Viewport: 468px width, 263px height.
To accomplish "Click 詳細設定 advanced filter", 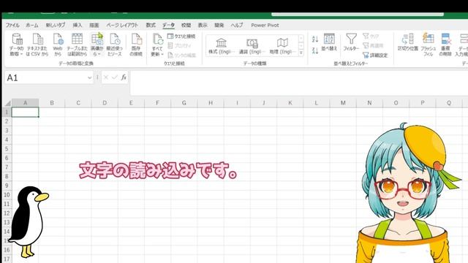I will tap(375, 56).
